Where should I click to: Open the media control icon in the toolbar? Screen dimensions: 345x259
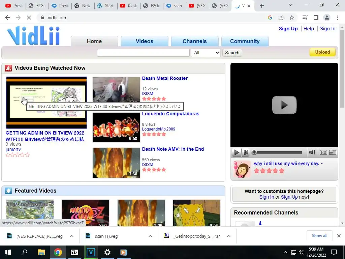click(x=305, y=18)
